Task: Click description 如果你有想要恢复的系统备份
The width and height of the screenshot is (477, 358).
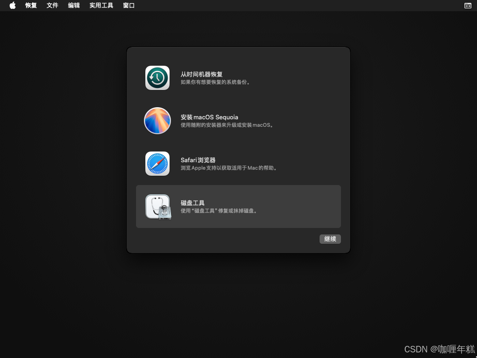Action: pos(216,82)
